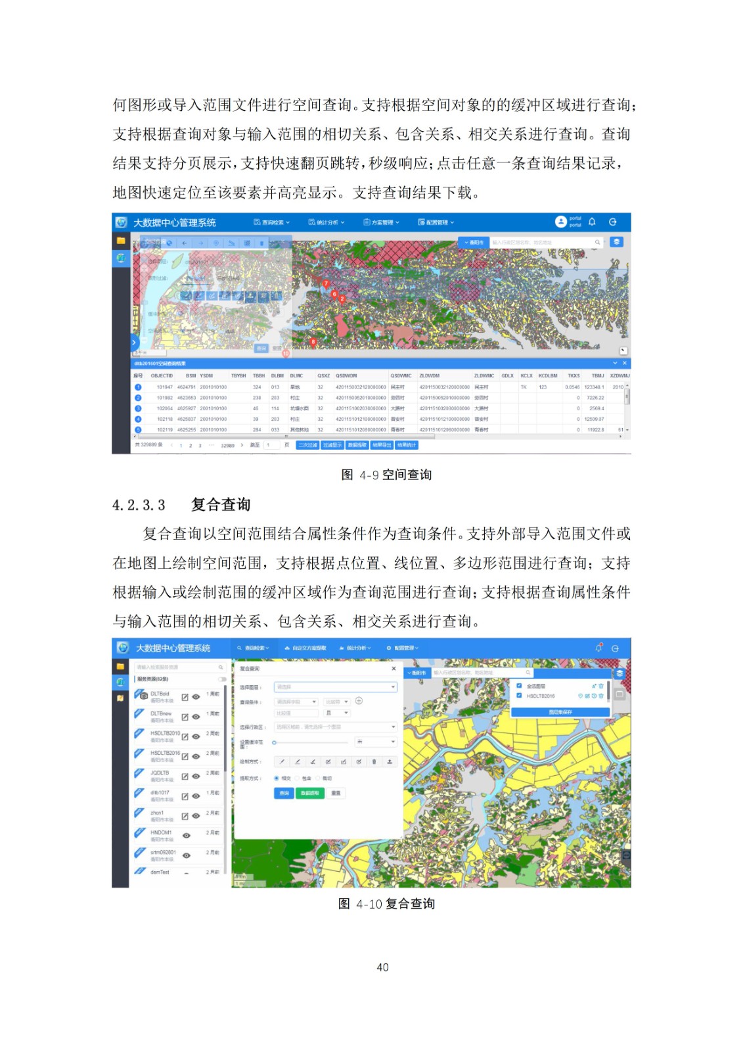
Task: Click the layers icon in the 空间查询 figure map
Action: click(616, 242)
